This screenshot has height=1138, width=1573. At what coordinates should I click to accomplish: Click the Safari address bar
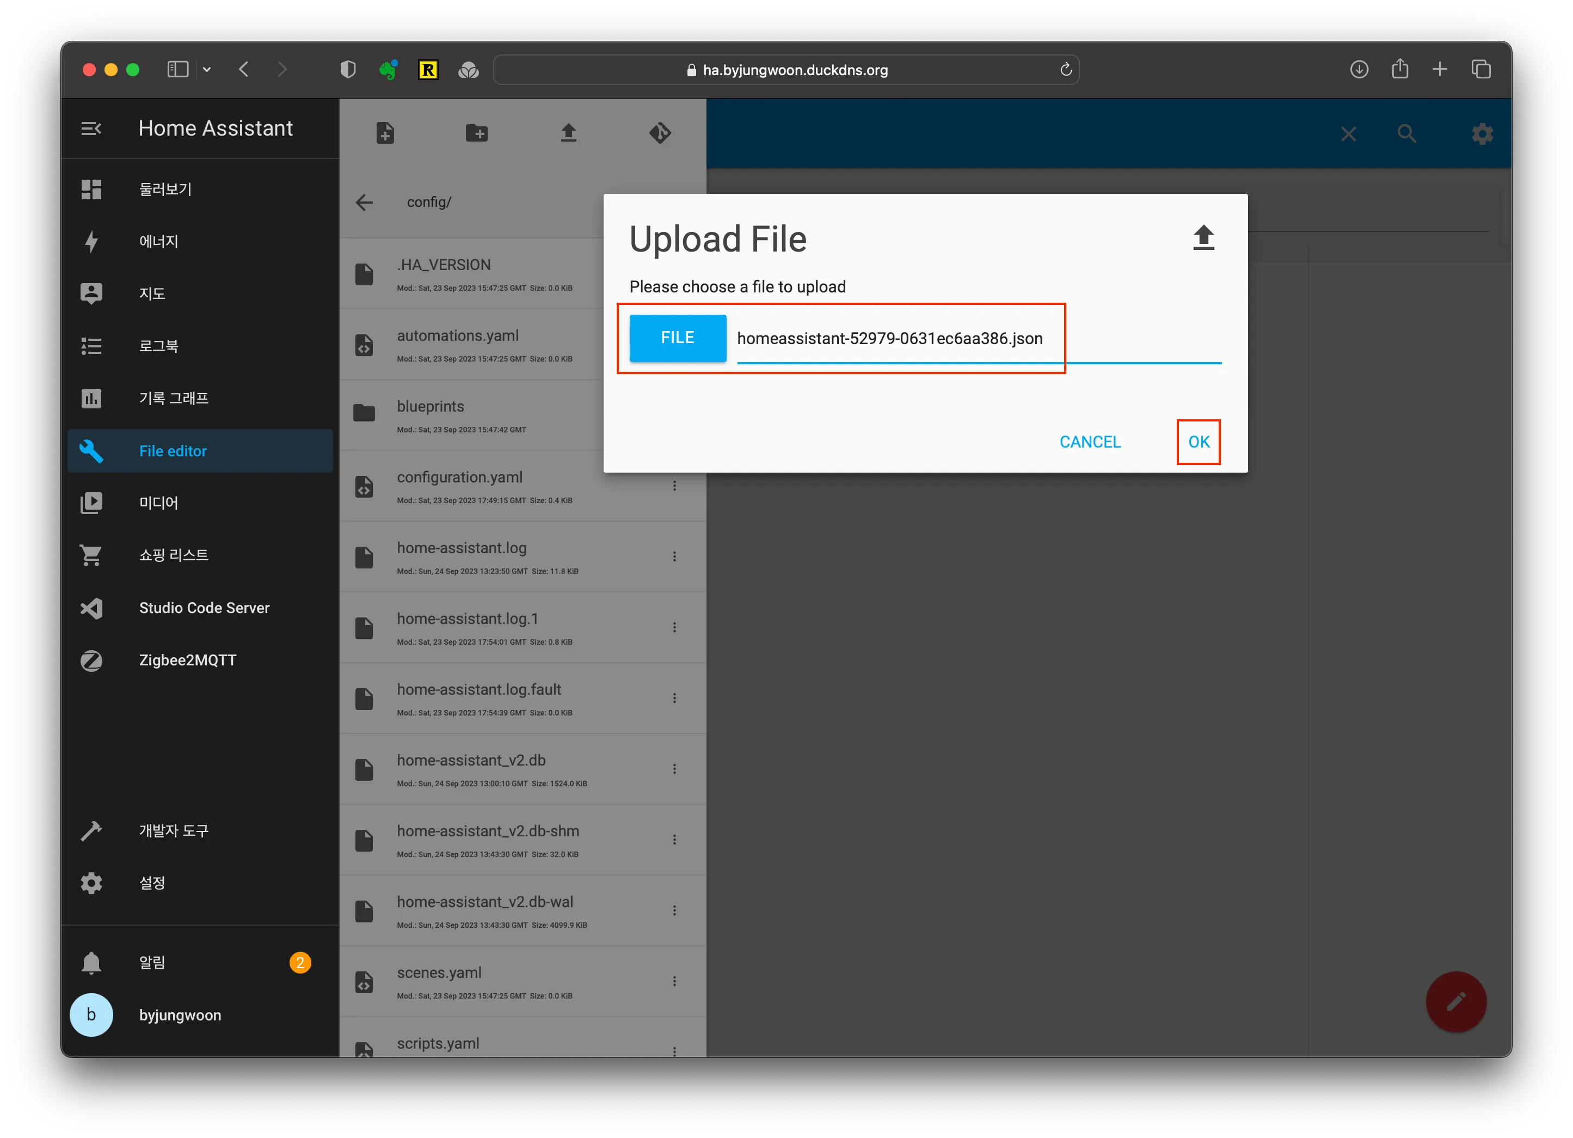tap(786, 69)
